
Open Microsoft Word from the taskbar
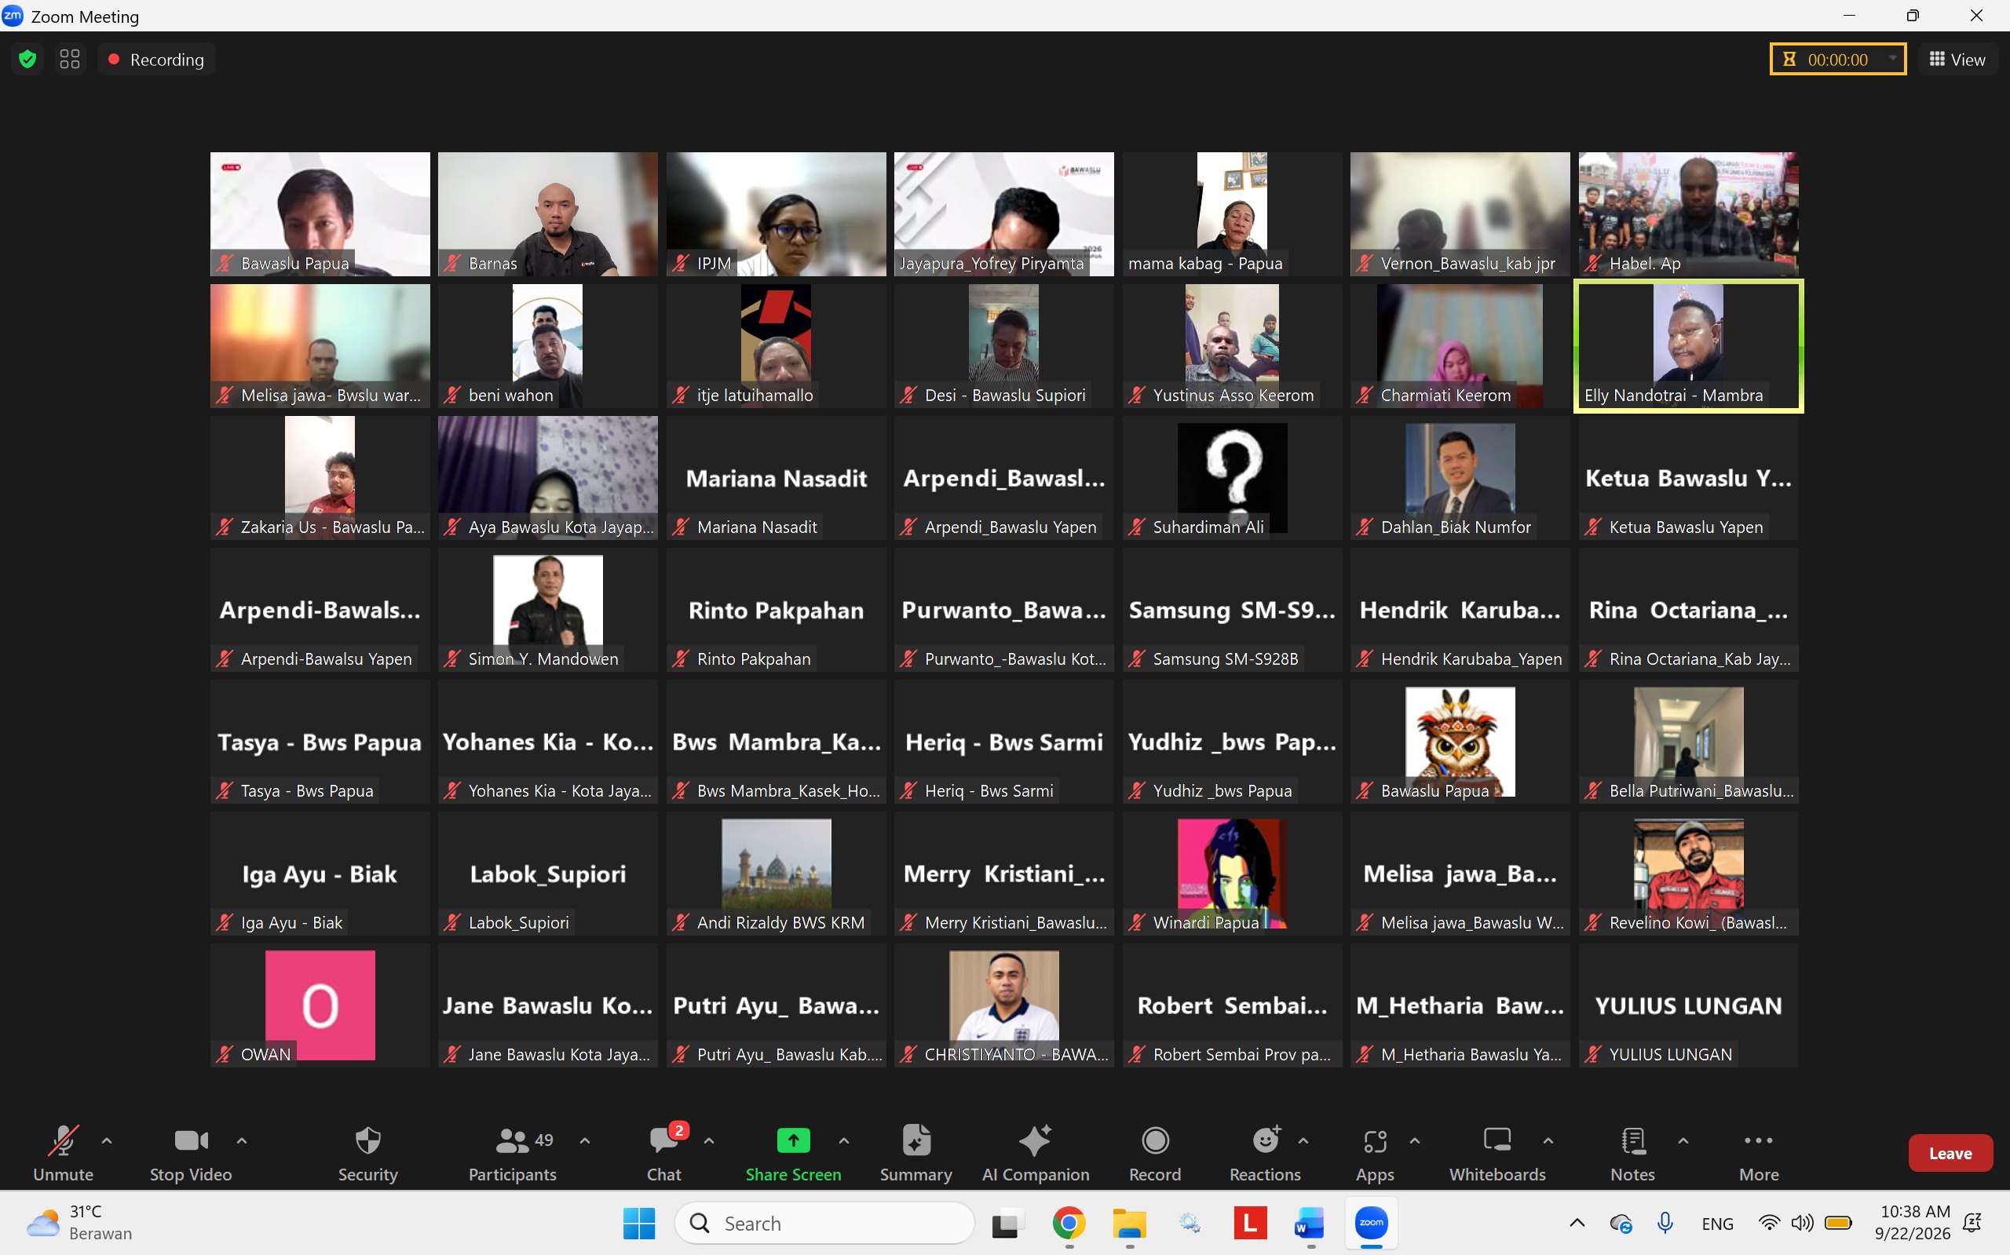pyautogui.click(x=1310, y=1224)
